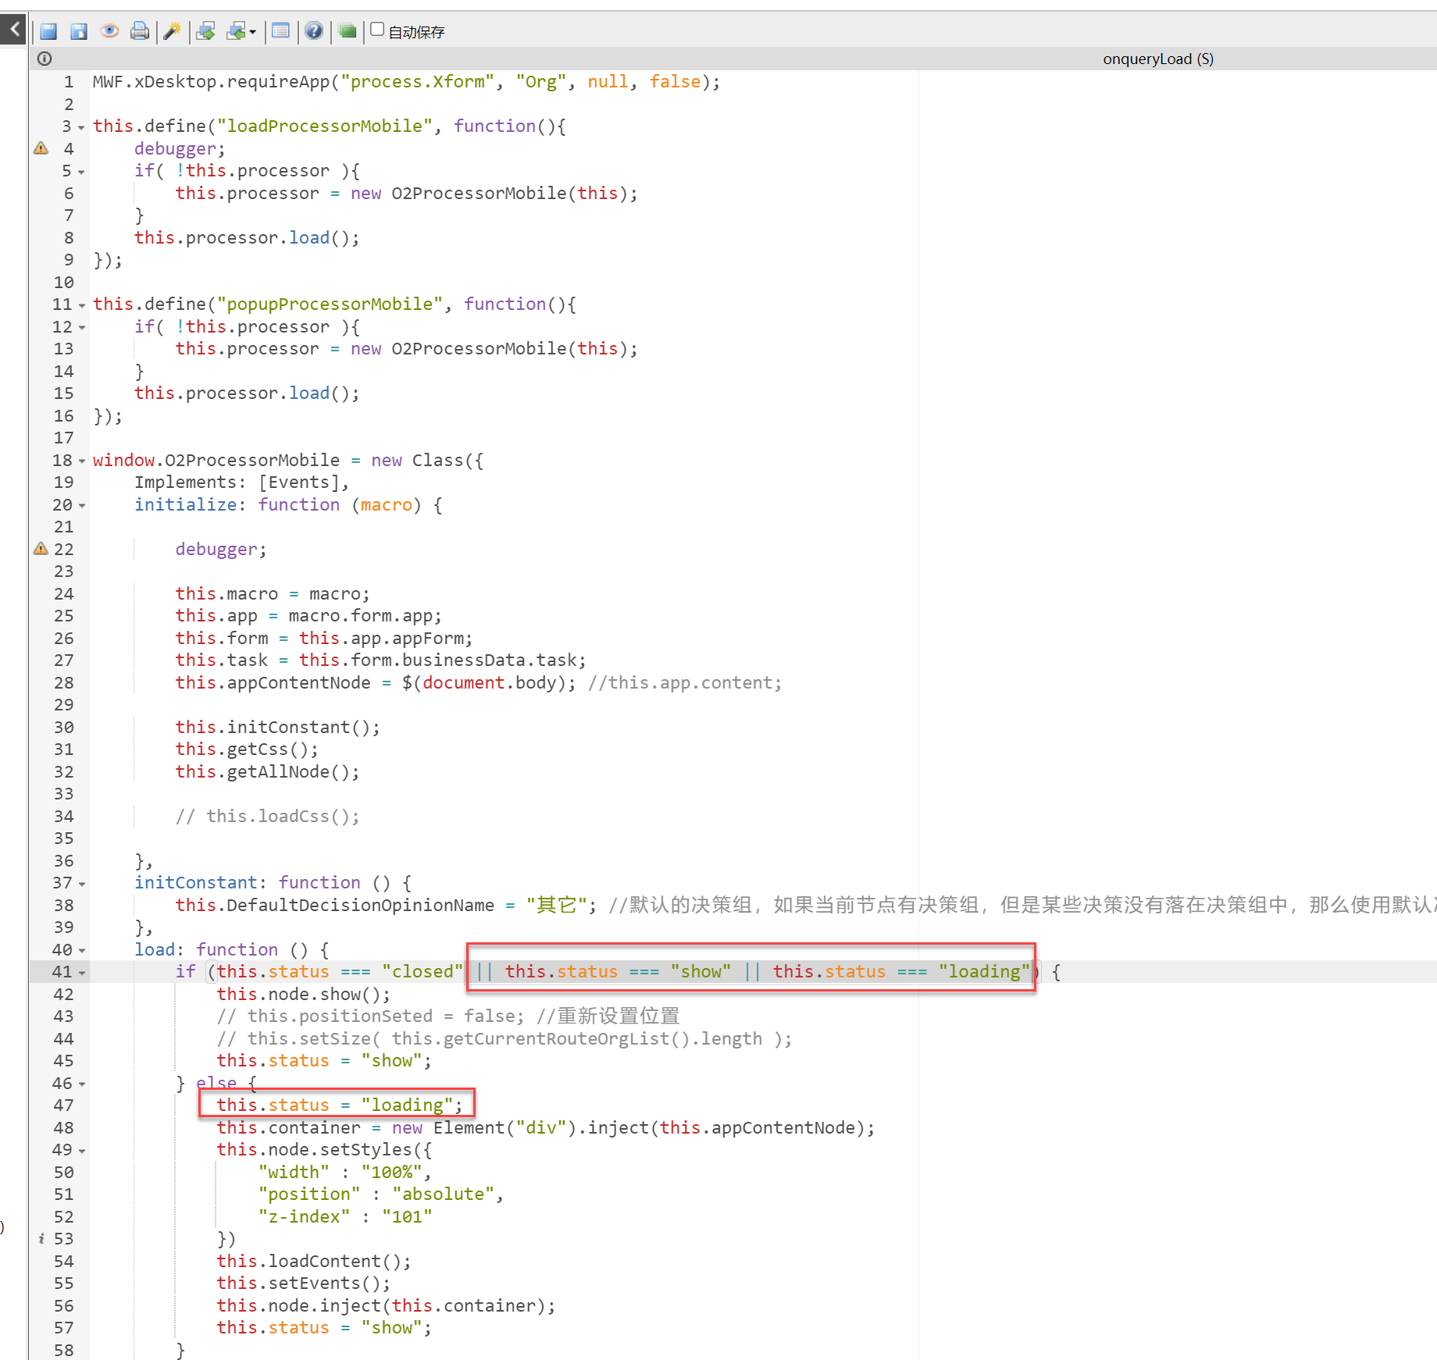The height and width of the screenshot is (1360, 1437).
Task: Click the blue floppy Save icon
Action: (x=48, y=31)
